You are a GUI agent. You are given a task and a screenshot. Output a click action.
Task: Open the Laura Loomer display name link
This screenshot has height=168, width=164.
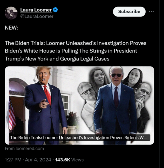point(36,10)
